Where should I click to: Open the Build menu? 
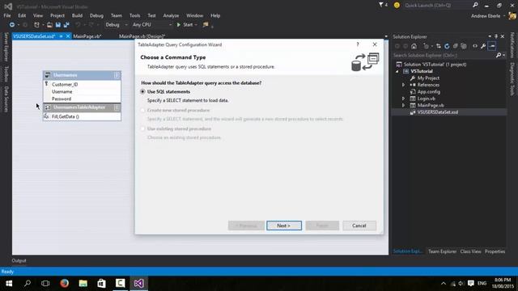click(x=77, y=15)
